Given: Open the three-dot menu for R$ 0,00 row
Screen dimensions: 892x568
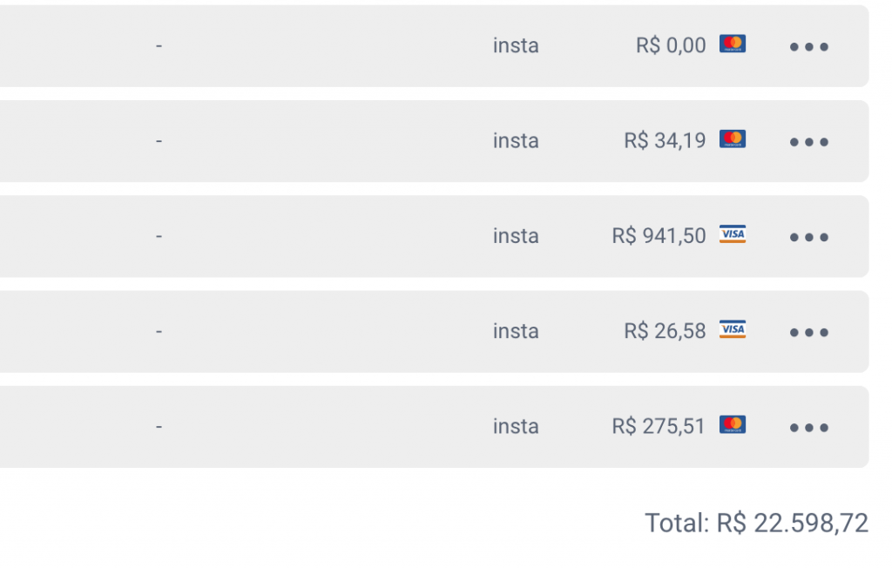Looking at the screenshot, I should (x=809, y=47).
